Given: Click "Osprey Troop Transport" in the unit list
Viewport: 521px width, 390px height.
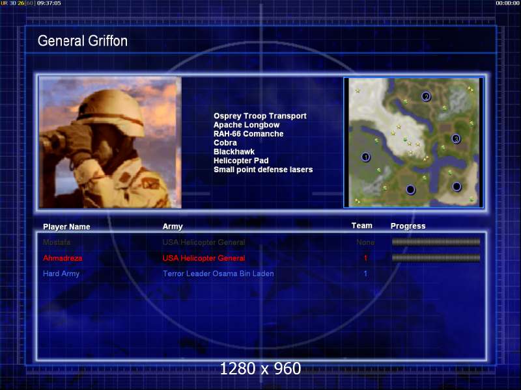Looking at the screenshot, I should pos(260,116).
